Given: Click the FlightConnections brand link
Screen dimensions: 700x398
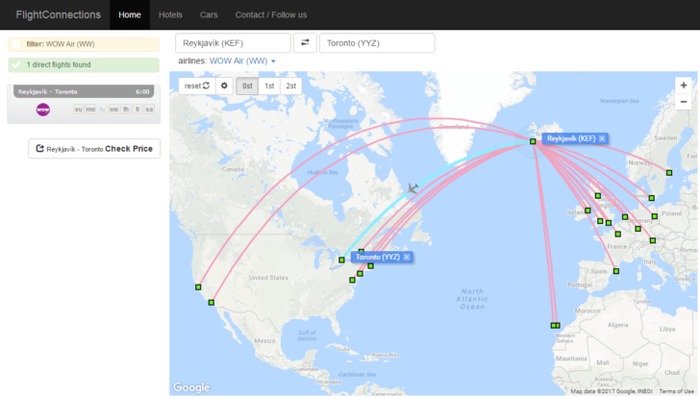Looking at the screenshot, I should [58, 14].
